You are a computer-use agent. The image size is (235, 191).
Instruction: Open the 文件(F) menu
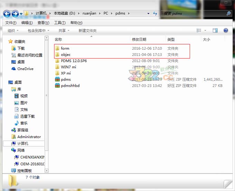pos(11,22)
